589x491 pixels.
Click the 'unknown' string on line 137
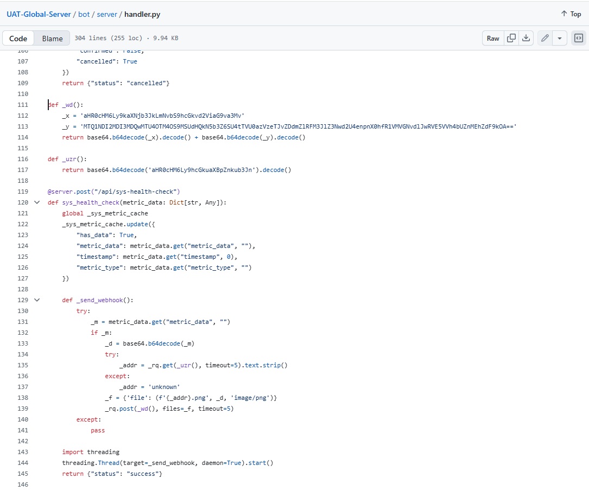164,387
